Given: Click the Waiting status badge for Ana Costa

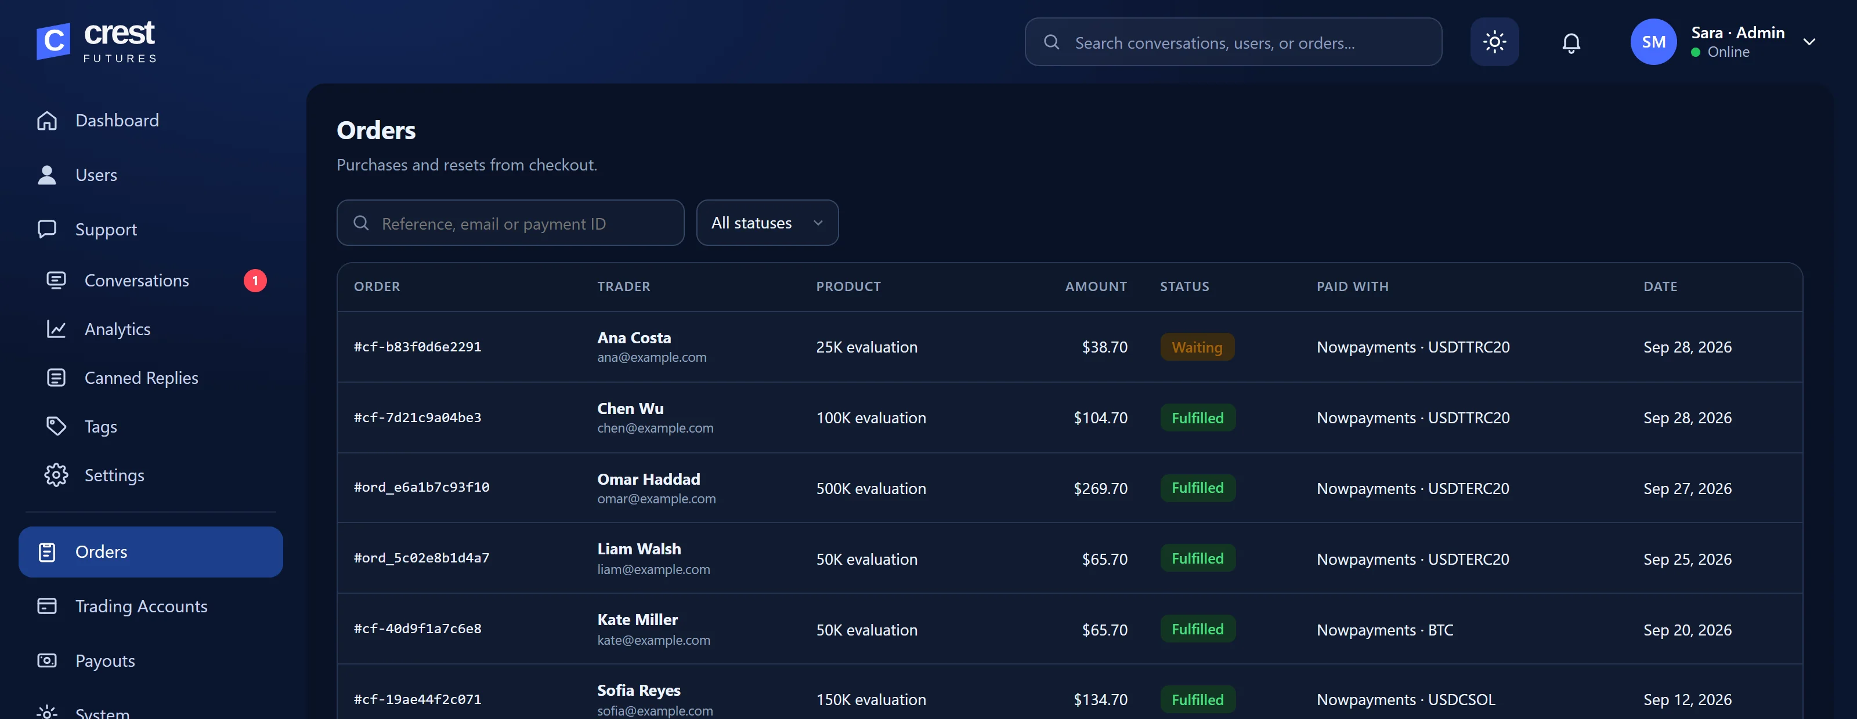Looking at the screenshot, I should click(x=1197, y=347).
